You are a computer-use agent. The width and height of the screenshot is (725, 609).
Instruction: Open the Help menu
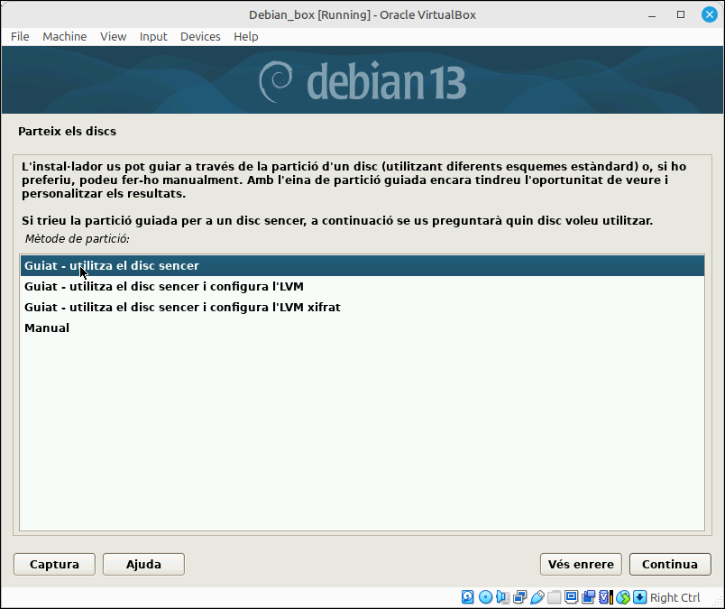pyautogui.click(x=246, y=37)
